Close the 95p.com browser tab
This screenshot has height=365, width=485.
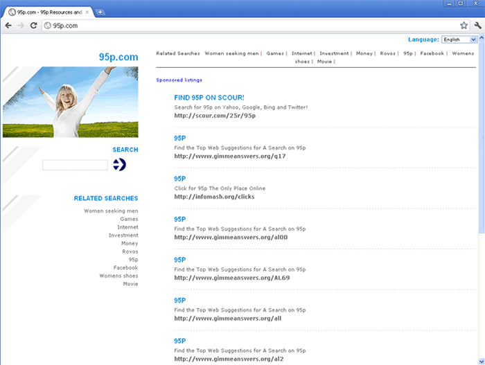(87, 12)
